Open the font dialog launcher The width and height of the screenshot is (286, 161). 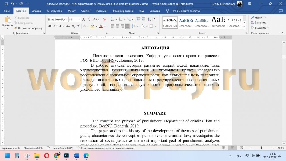[106, 33]
